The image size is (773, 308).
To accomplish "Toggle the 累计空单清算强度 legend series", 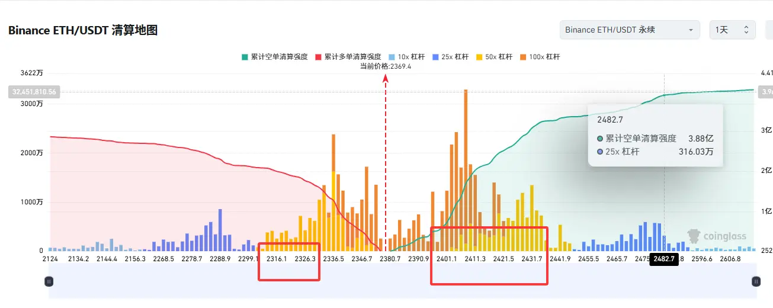I will pyautogui.click(x=274, y=57).
